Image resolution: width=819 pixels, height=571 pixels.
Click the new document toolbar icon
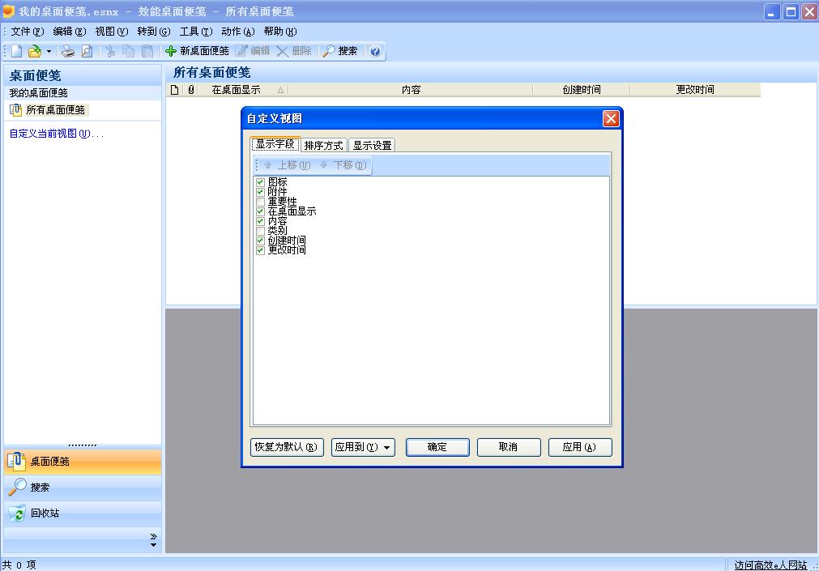click(17, 51)
